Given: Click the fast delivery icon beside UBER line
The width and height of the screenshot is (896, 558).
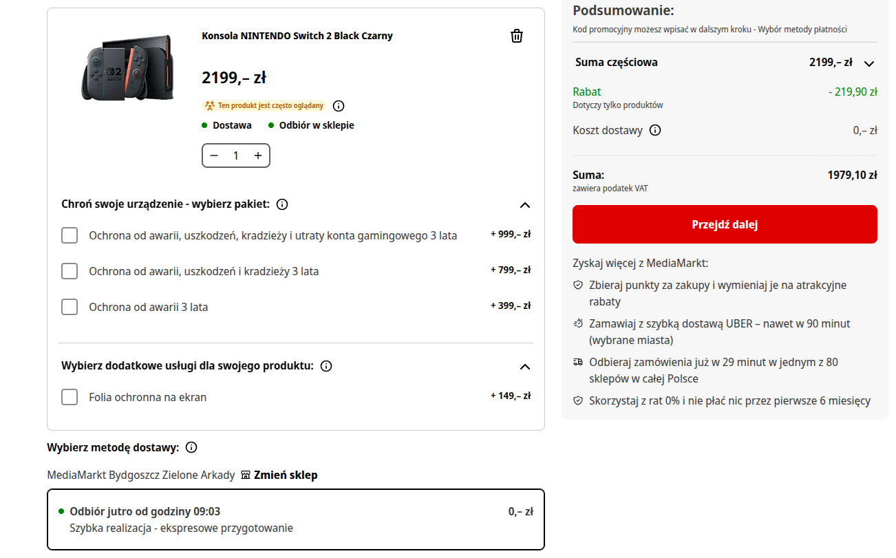Looking at the screenshot, I should [x=578, y=323].
